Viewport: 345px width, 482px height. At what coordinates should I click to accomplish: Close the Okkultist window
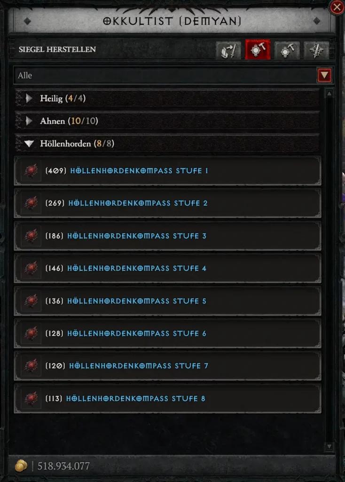pos(337,7)
